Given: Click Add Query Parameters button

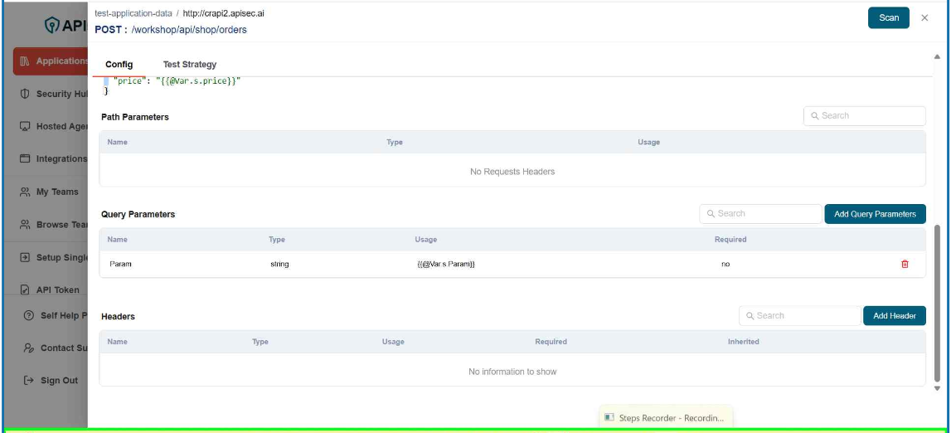Looking at the screenshot, I should tap(875, 214).
